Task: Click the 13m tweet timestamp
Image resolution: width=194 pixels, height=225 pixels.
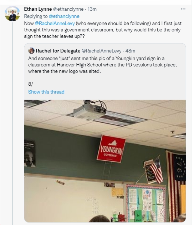Action: coord(92,9)
